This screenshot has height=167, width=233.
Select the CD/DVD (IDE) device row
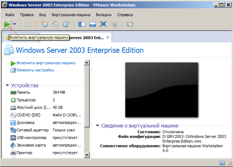pos(45,115)
